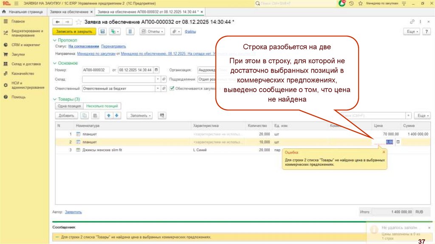435x244 pixels.
Task: Click the copy row icon in Товары toolbar
Action: tap(85, 115)
